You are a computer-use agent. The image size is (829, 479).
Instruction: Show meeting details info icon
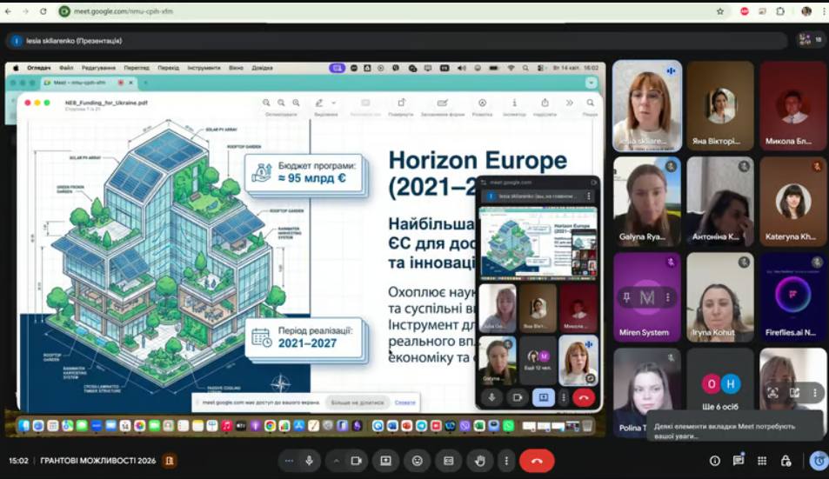click(x=714, y=461)
